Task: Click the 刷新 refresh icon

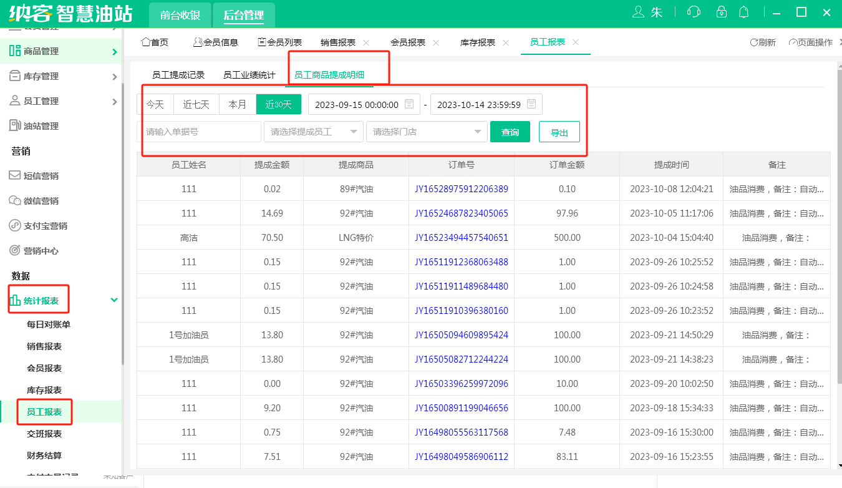Action: click(x=754, y=42)
